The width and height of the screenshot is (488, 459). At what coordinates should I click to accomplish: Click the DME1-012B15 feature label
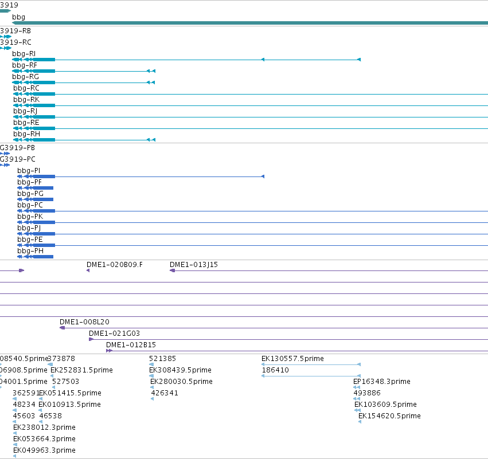pyautogui.click(x=131, y=345)
